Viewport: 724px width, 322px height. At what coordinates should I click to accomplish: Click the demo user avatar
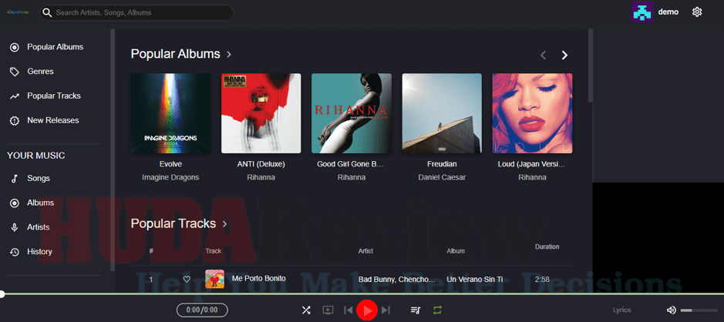pos(641,12)
